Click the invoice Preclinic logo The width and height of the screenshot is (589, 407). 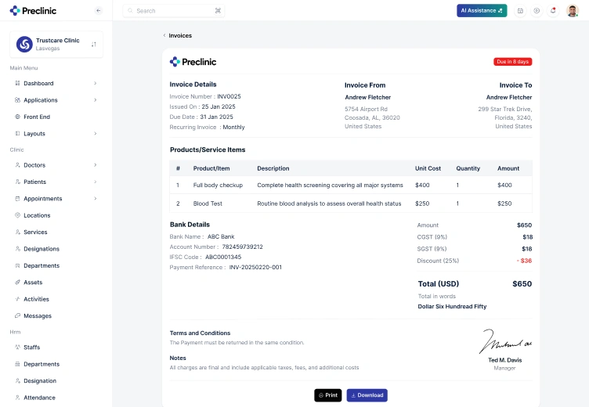(193, 62)
